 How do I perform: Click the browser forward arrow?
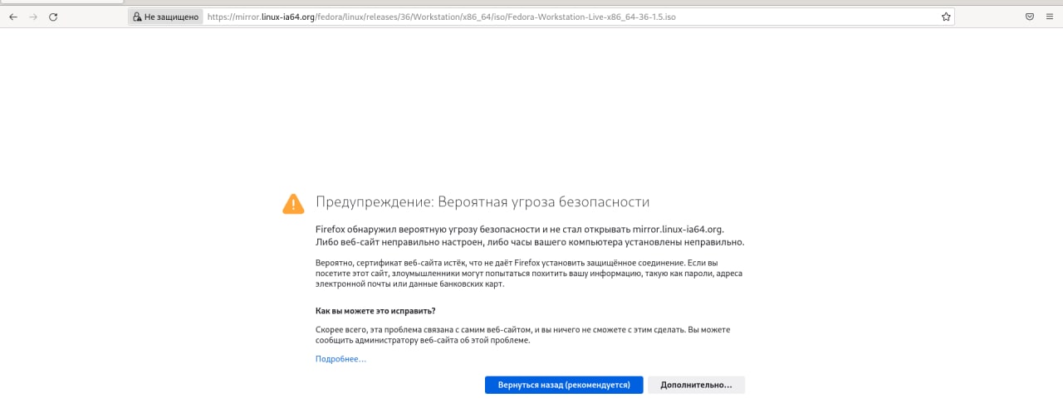click(33, 17)
